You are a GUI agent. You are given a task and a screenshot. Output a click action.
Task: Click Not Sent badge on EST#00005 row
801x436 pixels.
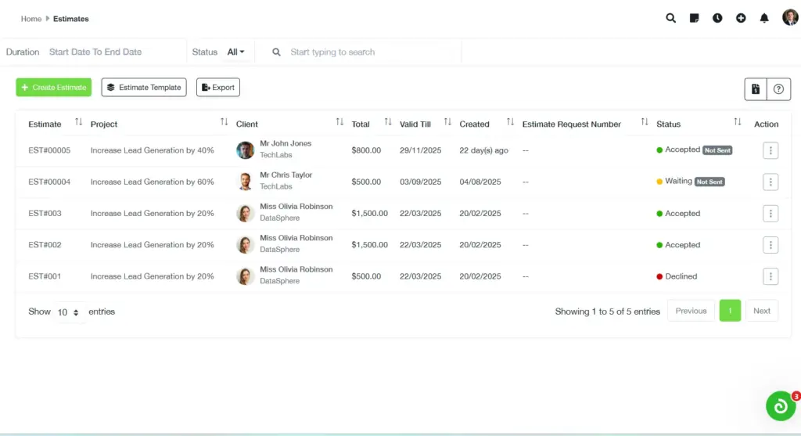[717, 150]
